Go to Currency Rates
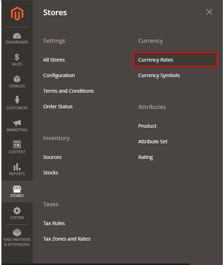 click(x=175, y=60)
